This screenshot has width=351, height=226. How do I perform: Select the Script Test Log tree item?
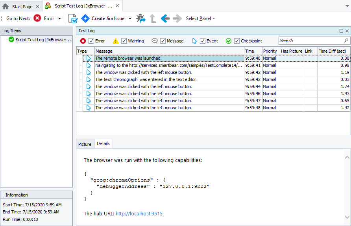43,40
